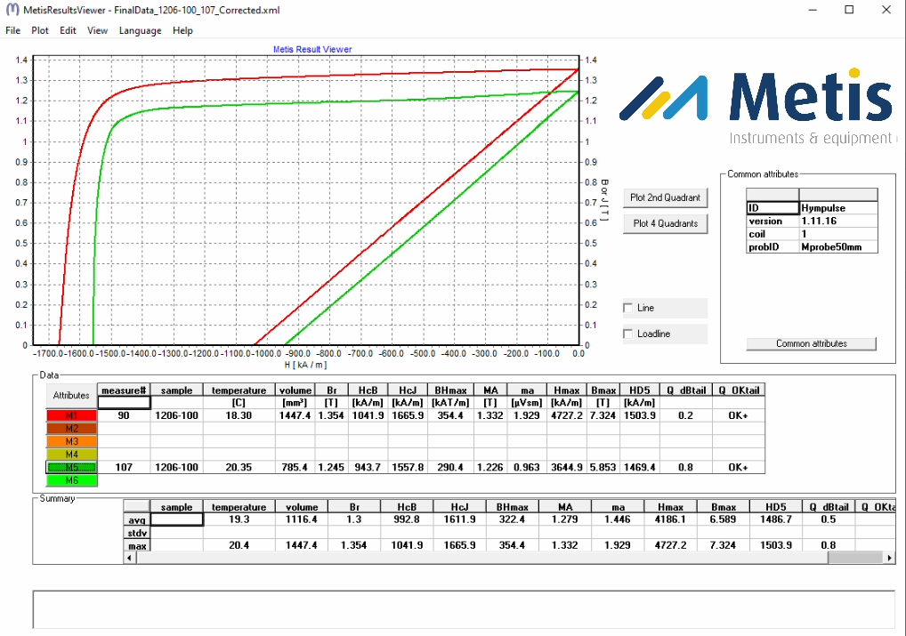The height and width of the screenshot is (636, 906).
Task: Select the red M1 measurement swatch
Action: click(71, 415)
